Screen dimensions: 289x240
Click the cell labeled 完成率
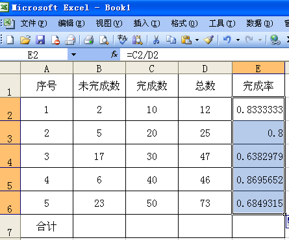coord(258,86)
